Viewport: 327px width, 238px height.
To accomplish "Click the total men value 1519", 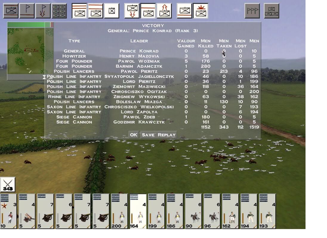I will 254,127.
